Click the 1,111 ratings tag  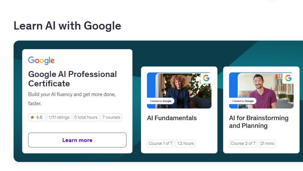tap(59, 117)
